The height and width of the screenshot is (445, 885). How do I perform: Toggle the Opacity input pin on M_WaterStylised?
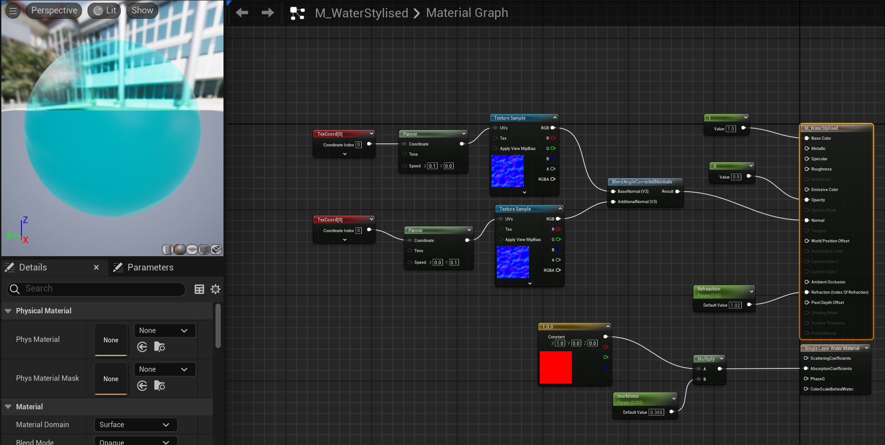pyautogui.click(x=807, y=200)
